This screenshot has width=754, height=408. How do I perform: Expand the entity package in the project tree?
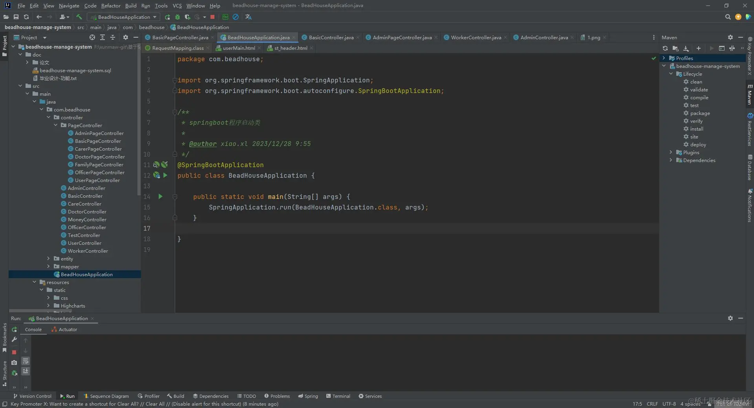[48, 259]
